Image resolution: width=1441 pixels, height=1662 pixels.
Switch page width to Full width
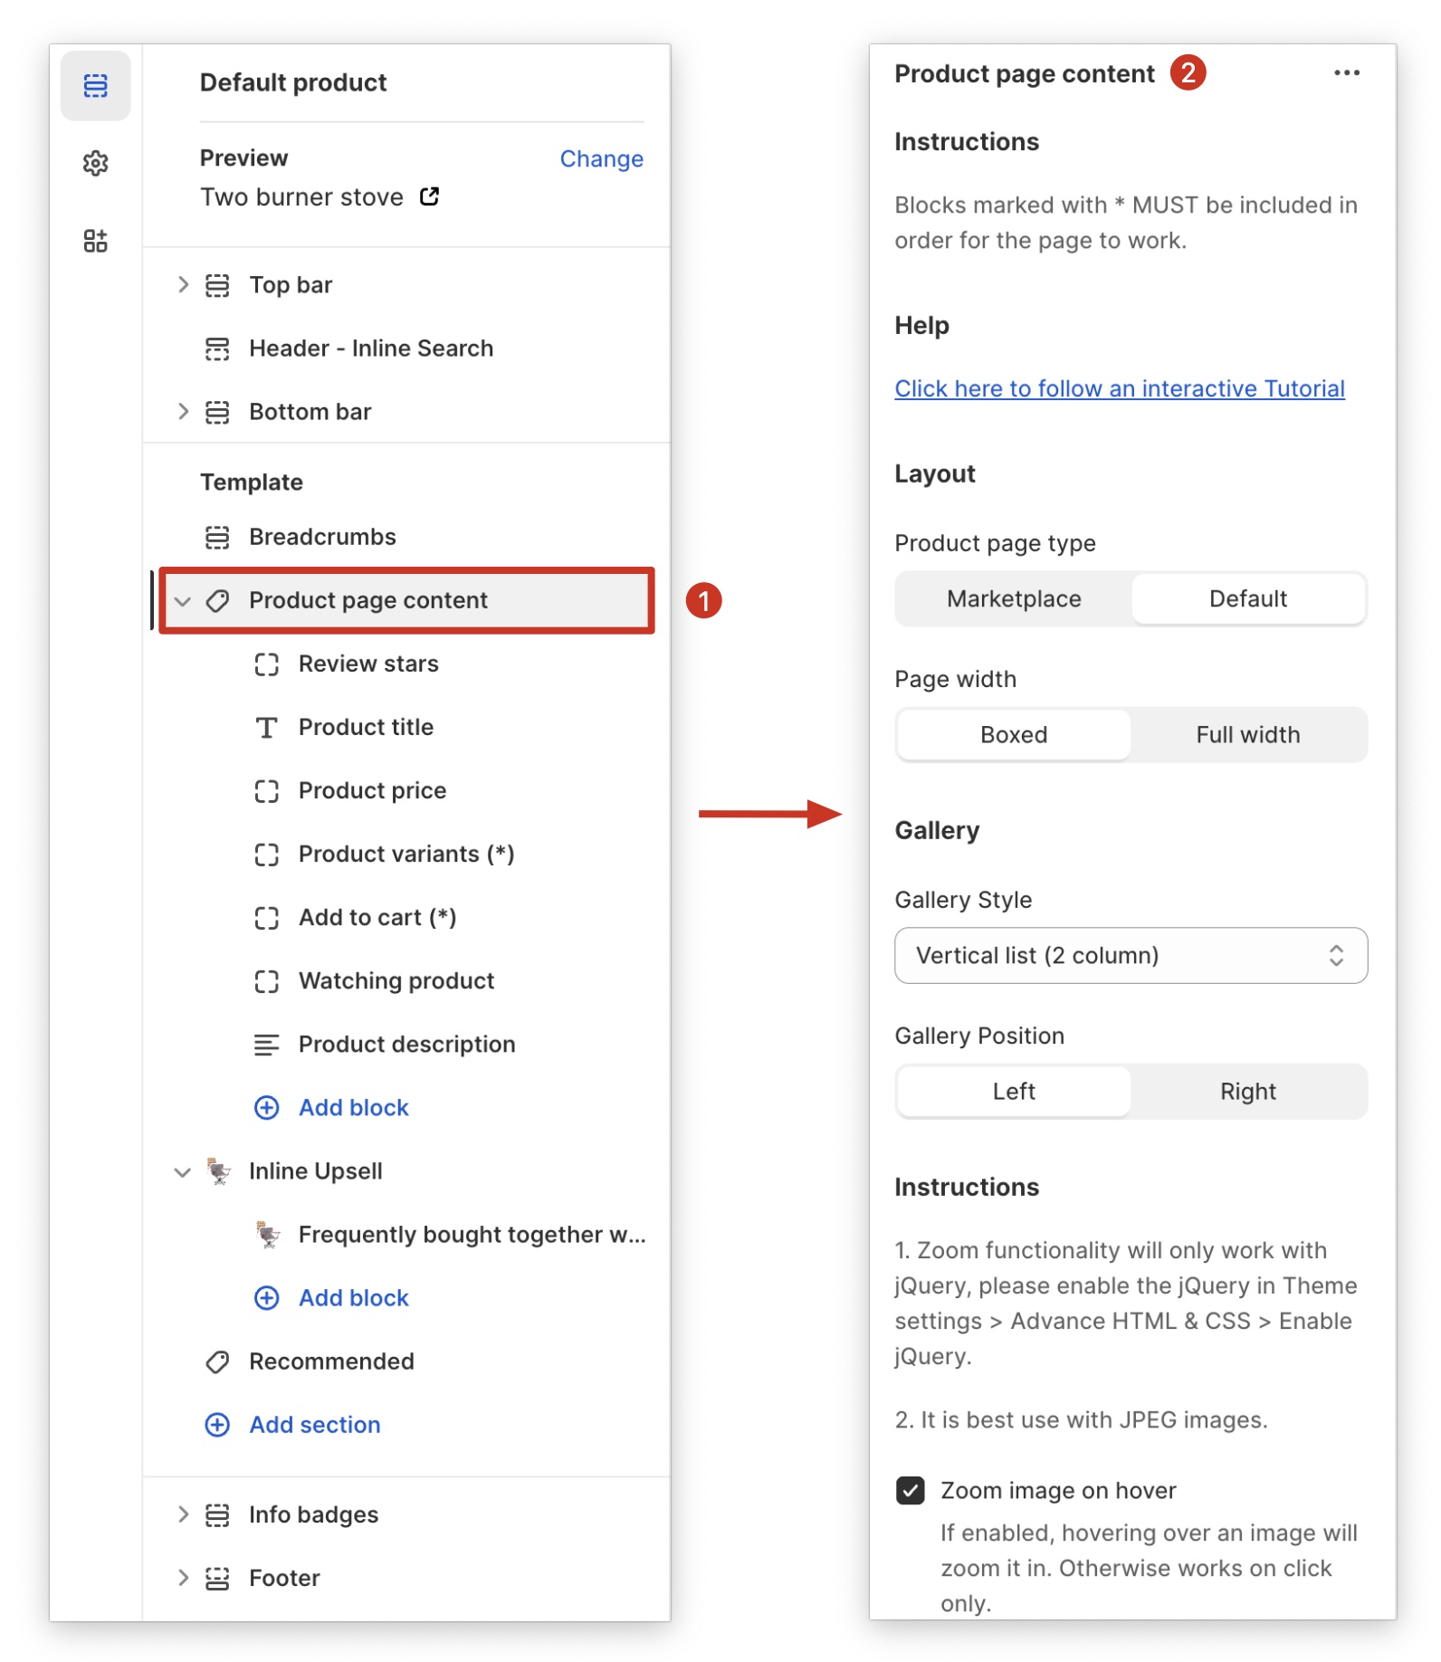pyautogui.click(x=1247, y=734)
